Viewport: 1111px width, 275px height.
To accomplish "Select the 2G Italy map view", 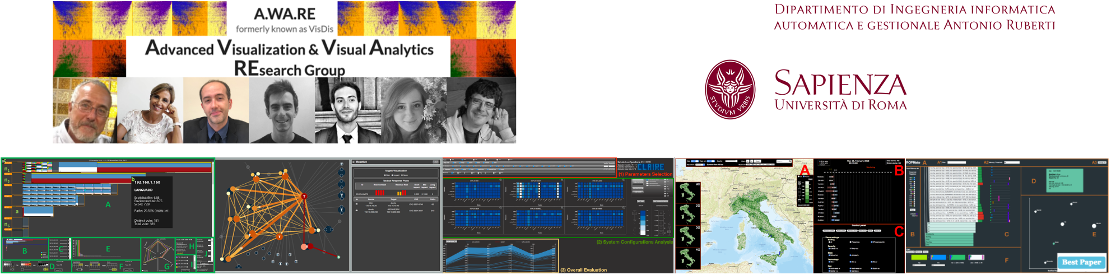I will pos(687,215).
